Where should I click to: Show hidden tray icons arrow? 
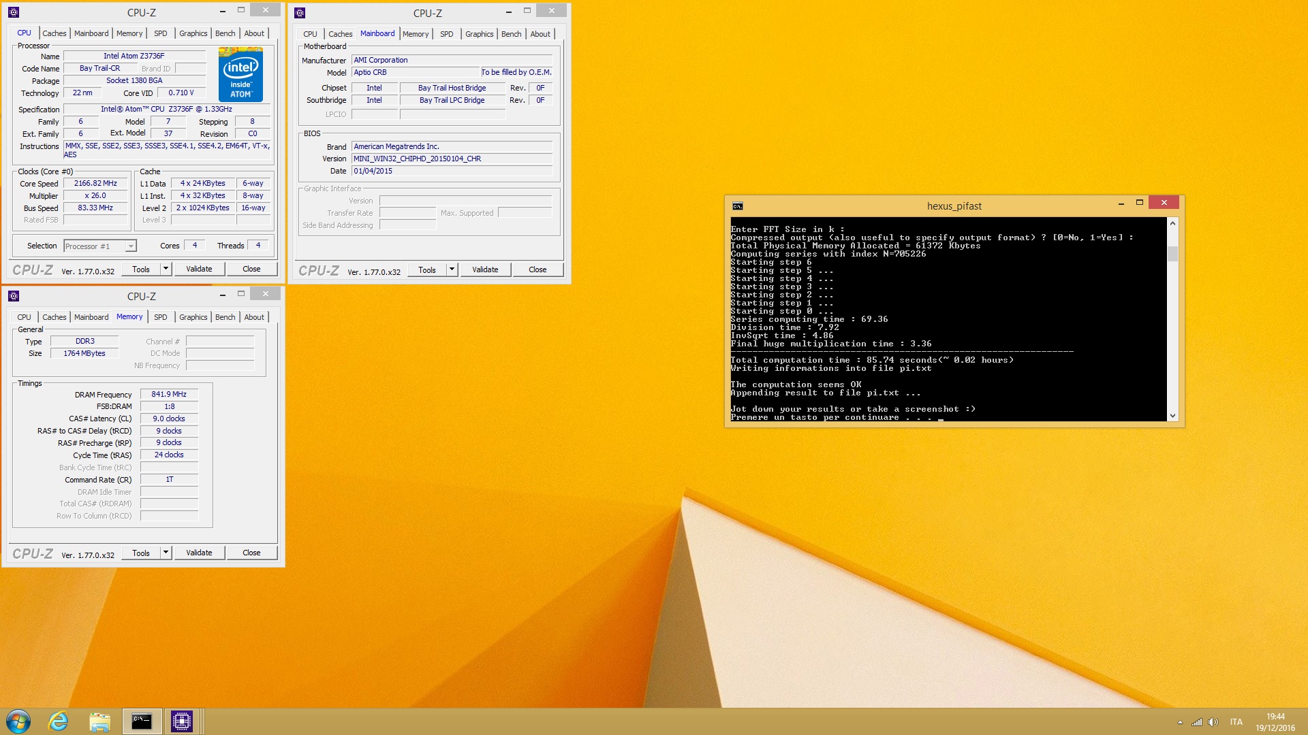tap(1180, 722)
